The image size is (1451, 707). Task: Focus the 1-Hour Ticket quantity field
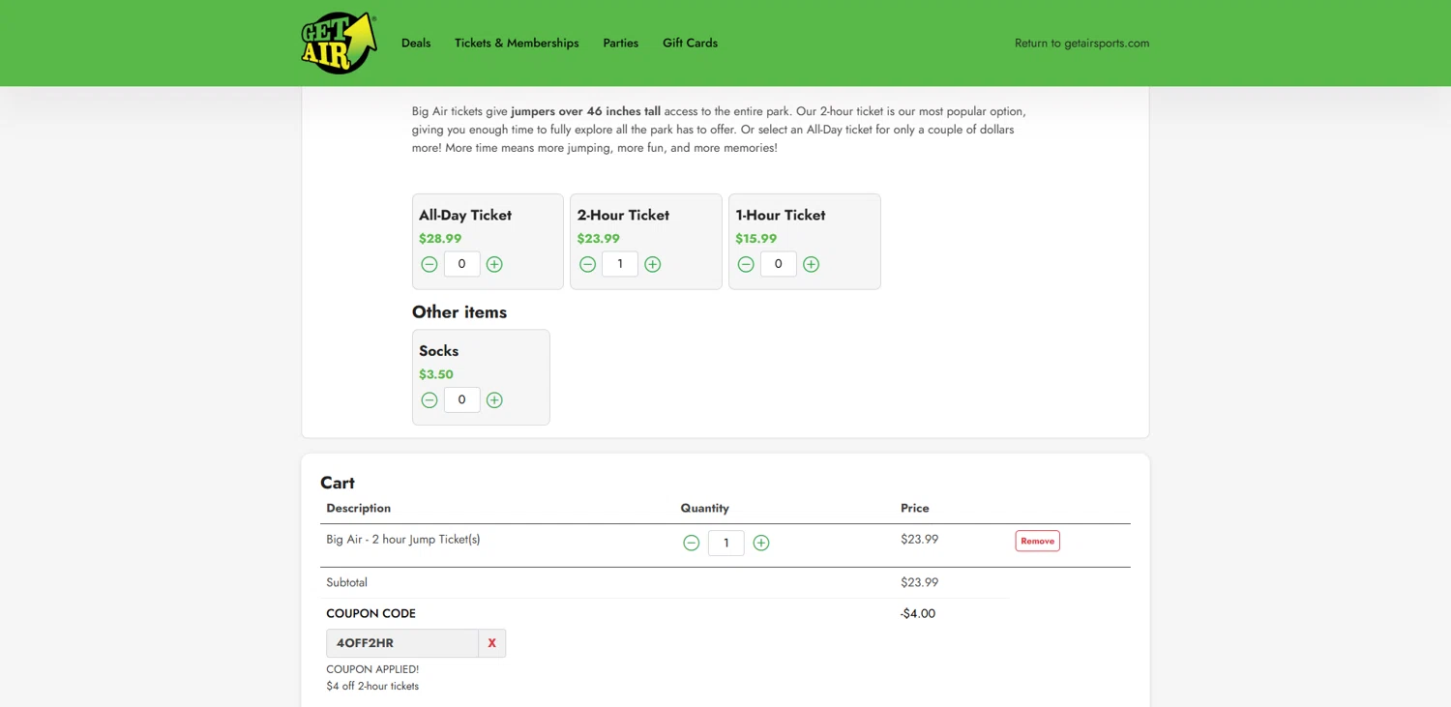[778, 264]
